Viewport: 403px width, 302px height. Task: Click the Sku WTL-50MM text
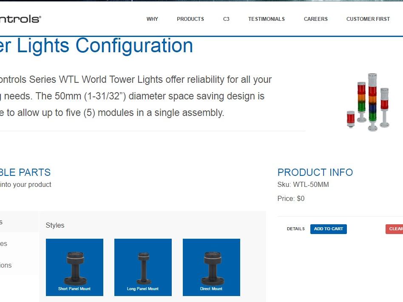303,185
